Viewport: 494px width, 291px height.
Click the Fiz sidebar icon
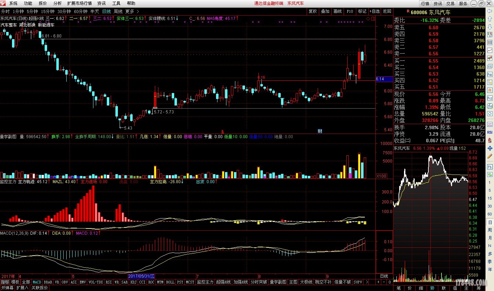tap(490, 98)
